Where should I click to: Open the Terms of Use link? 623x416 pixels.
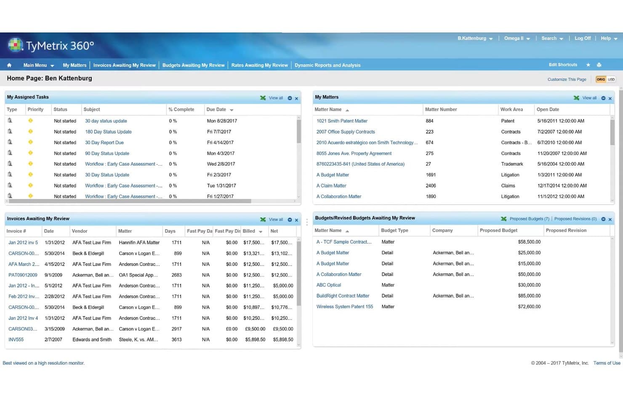(x=607, y=363)
